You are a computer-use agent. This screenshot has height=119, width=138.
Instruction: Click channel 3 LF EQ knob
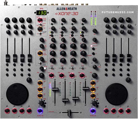pyautogui.click(x=73, y=60)
